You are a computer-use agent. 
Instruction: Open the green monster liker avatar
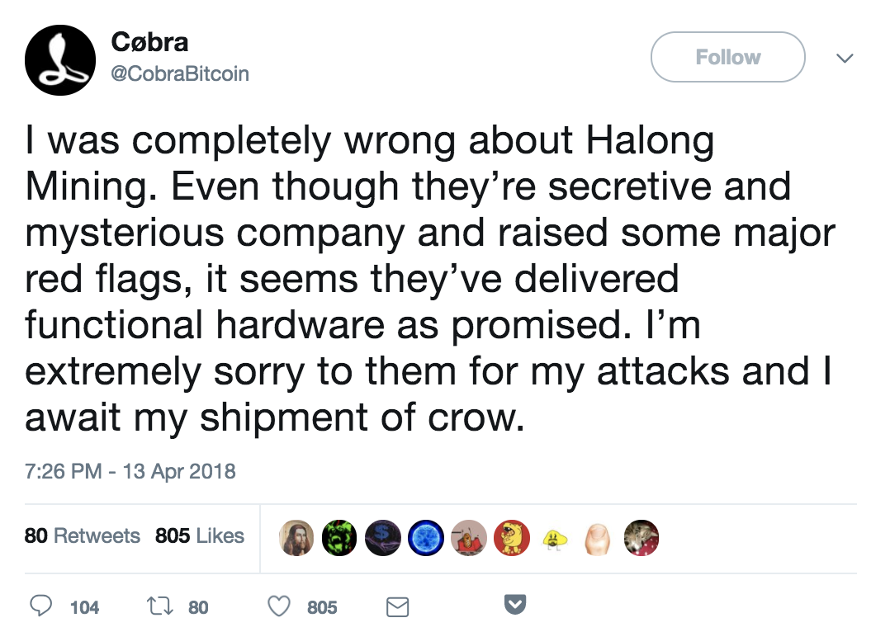pos(339,537)
